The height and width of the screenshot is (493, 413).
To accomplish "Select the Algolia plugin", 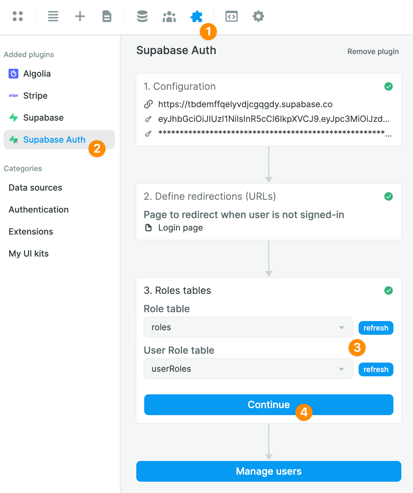I will pyautogui.click(x=37, y=74).
